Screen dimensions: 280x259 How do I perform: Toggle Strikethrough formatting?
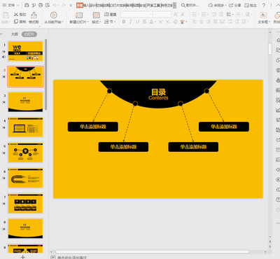click(145, 22)
